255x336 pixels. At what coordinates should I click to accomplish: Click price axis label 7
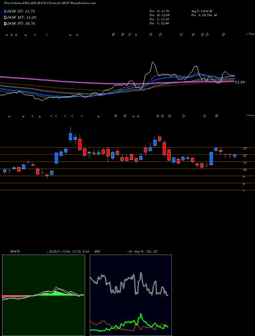[x=244, y=191]
